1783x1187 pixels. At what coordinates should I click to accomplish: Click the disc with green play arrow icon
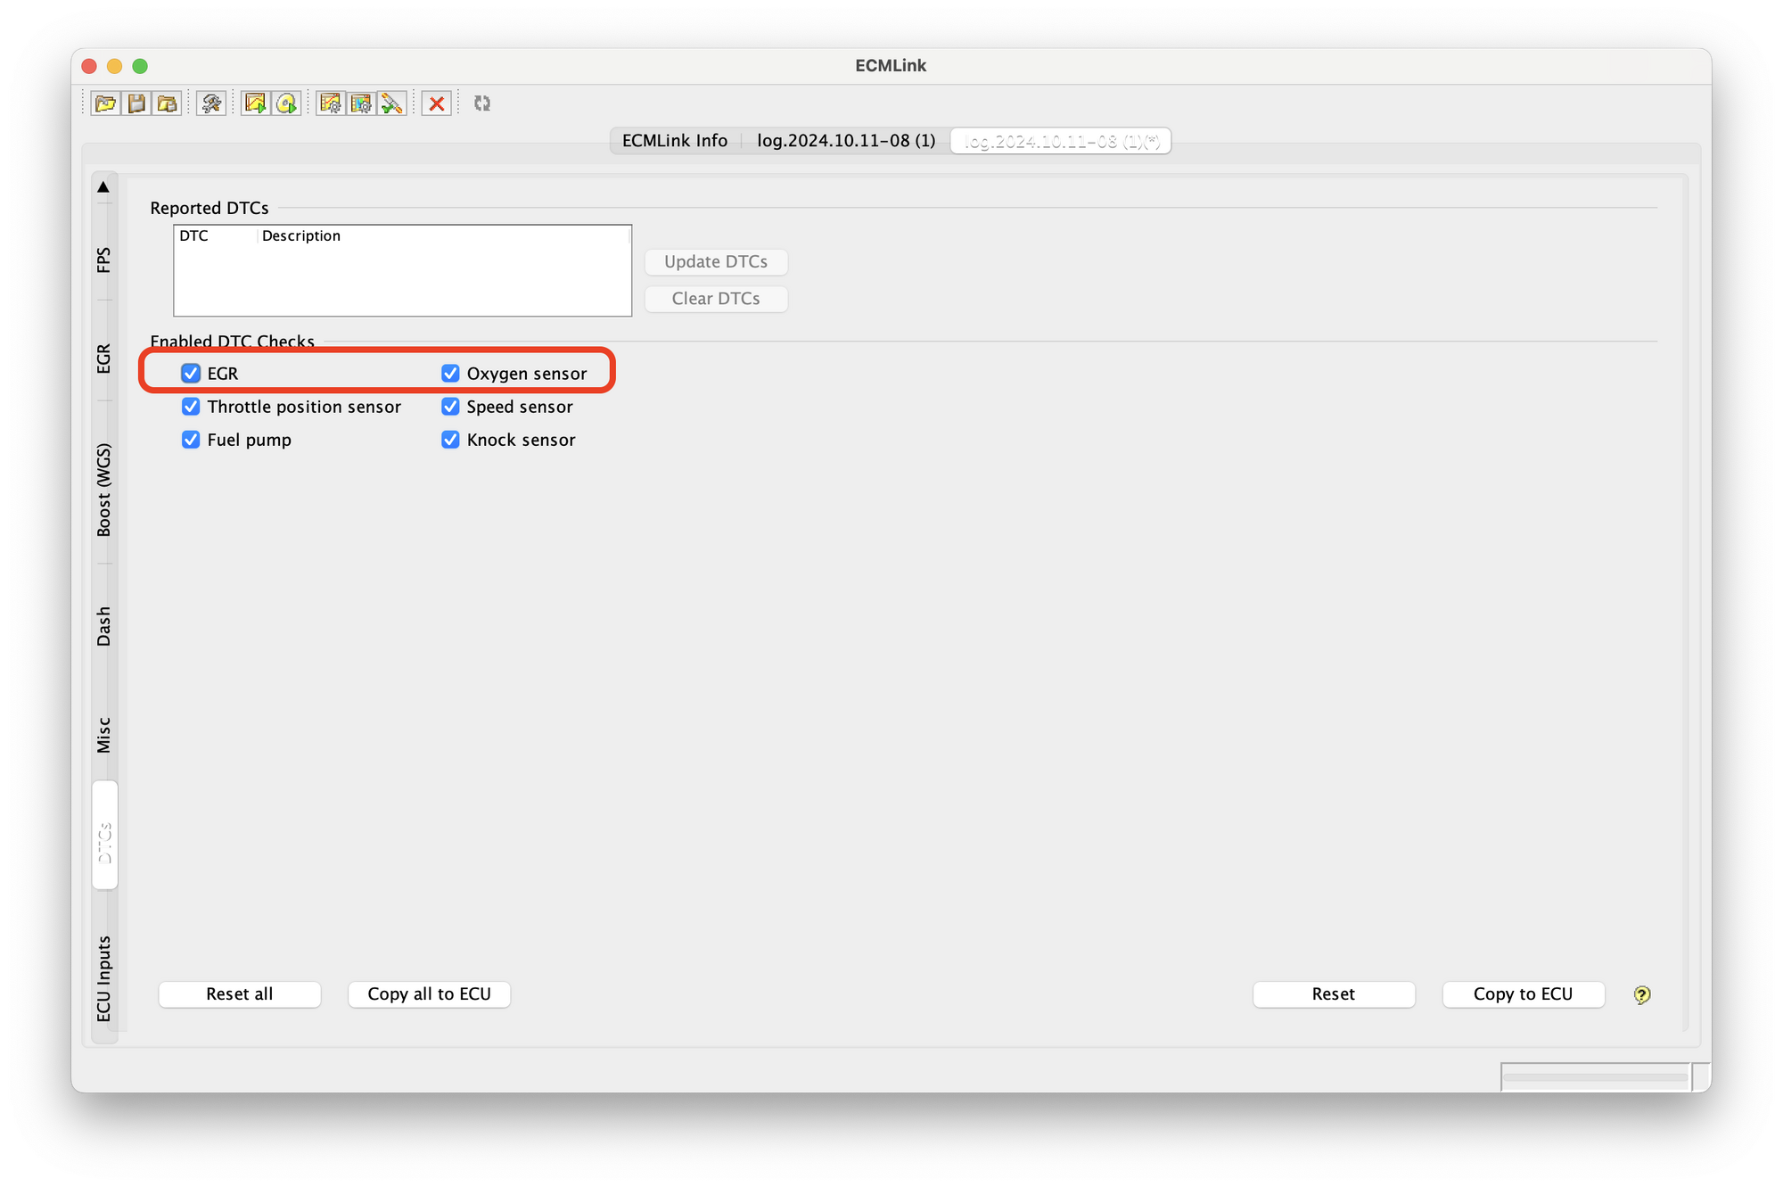point(286,103)
